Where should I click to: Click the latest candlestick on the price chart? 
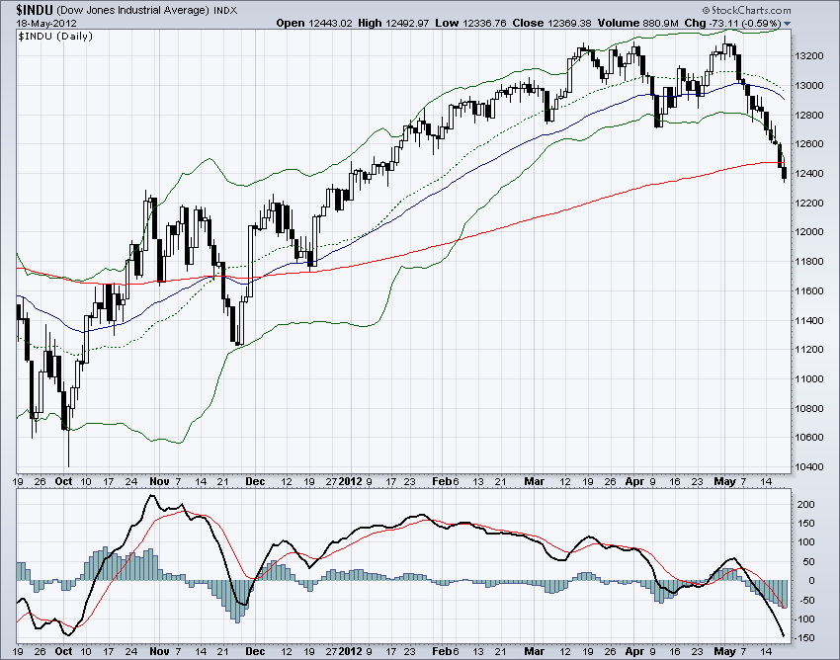[x=785, y=172]
